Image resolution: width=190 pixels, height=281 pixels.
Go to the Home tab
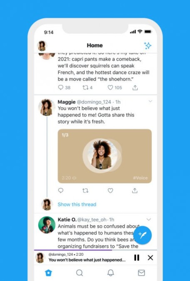[48, 273]
